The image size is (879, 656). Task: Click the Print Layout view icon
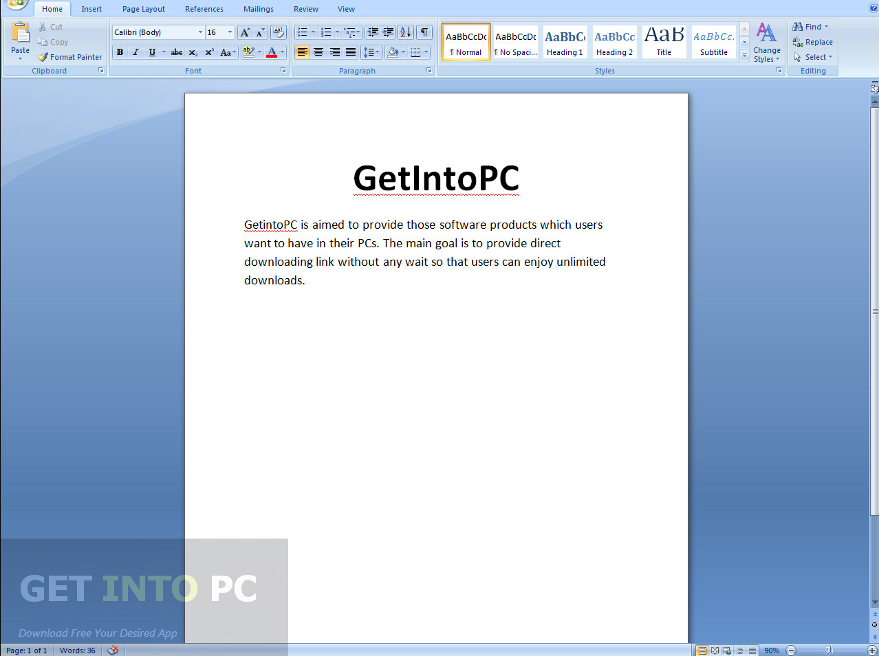pyautogui.click(x=702, y=651)
